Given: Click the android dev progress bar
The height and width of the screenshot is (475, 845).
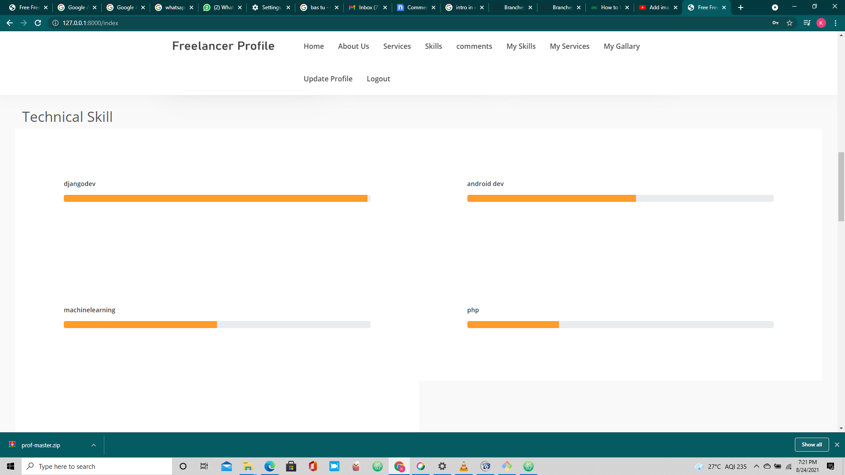Looking at the screenshot, I should click(621, 198).
